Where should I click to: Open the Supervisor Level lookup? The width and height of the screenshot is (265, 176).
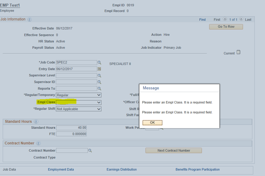click(100, 75)
